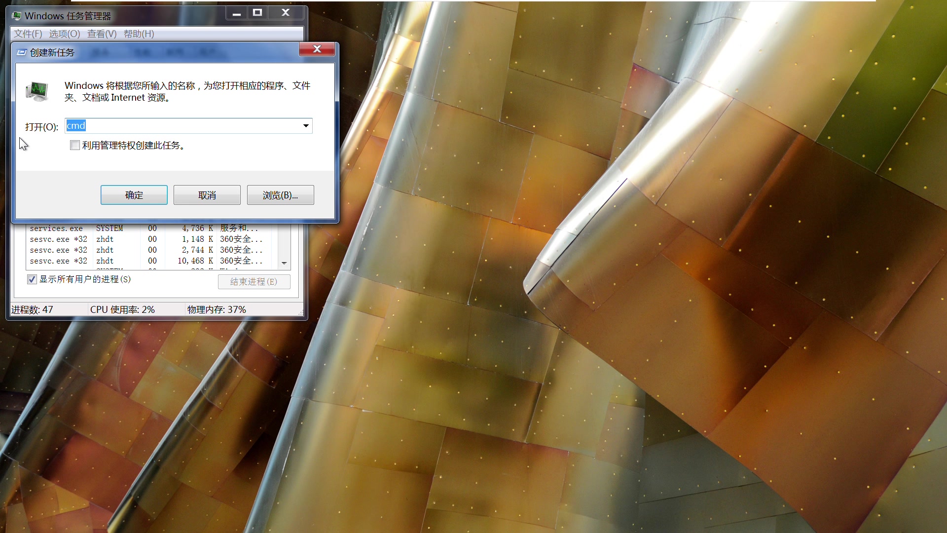
Task: Click the 浏览(B)... button
Action: point(280,195)
